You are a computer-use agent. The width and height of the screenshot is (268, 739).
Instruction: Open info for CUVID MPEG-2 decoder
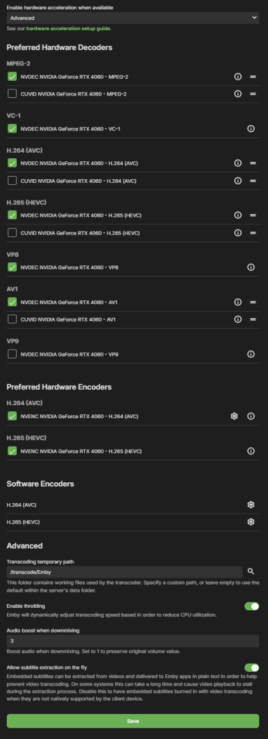[x=238, y=94]
